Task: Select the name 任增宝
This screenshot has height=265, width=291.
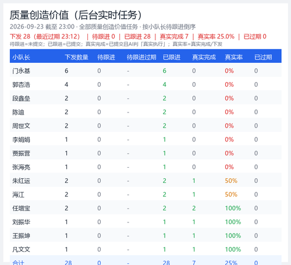Action: (21, 209)
